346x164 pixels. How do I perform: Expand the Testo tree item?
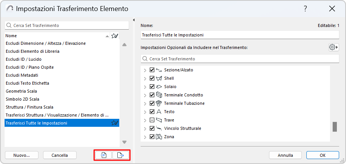pos(145,112)
